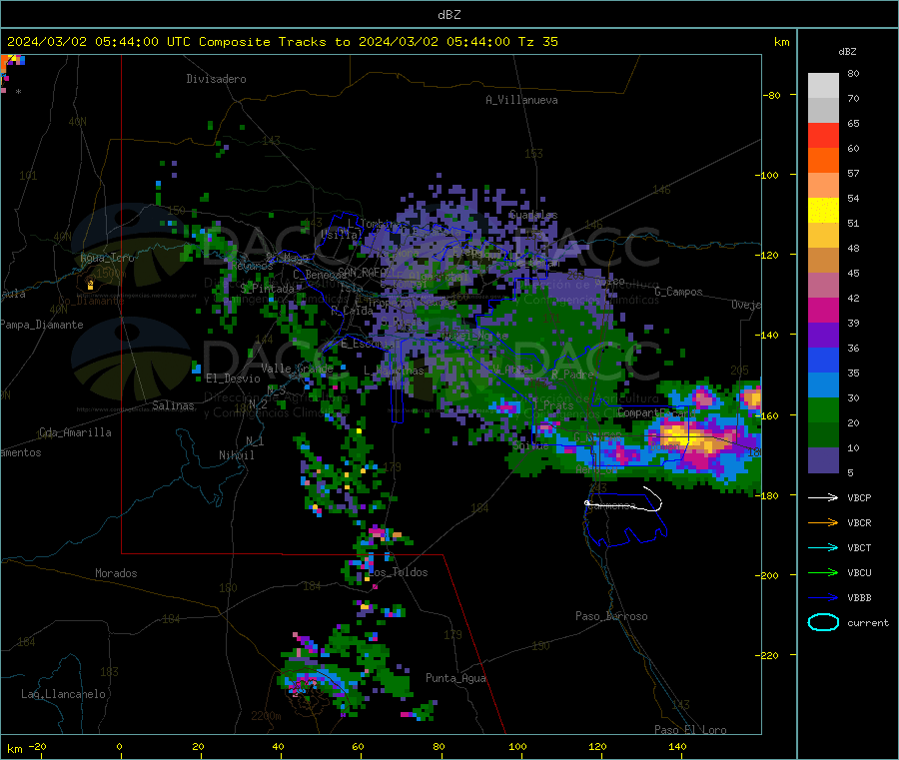This screenshot has height=760, width=899.
Task: Click the Pampa_Diamante map label
Action: (42, 325)
